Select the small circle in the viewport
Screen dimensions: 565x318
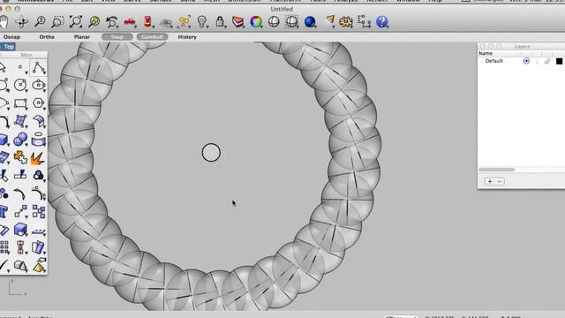(x=211, y=153)
